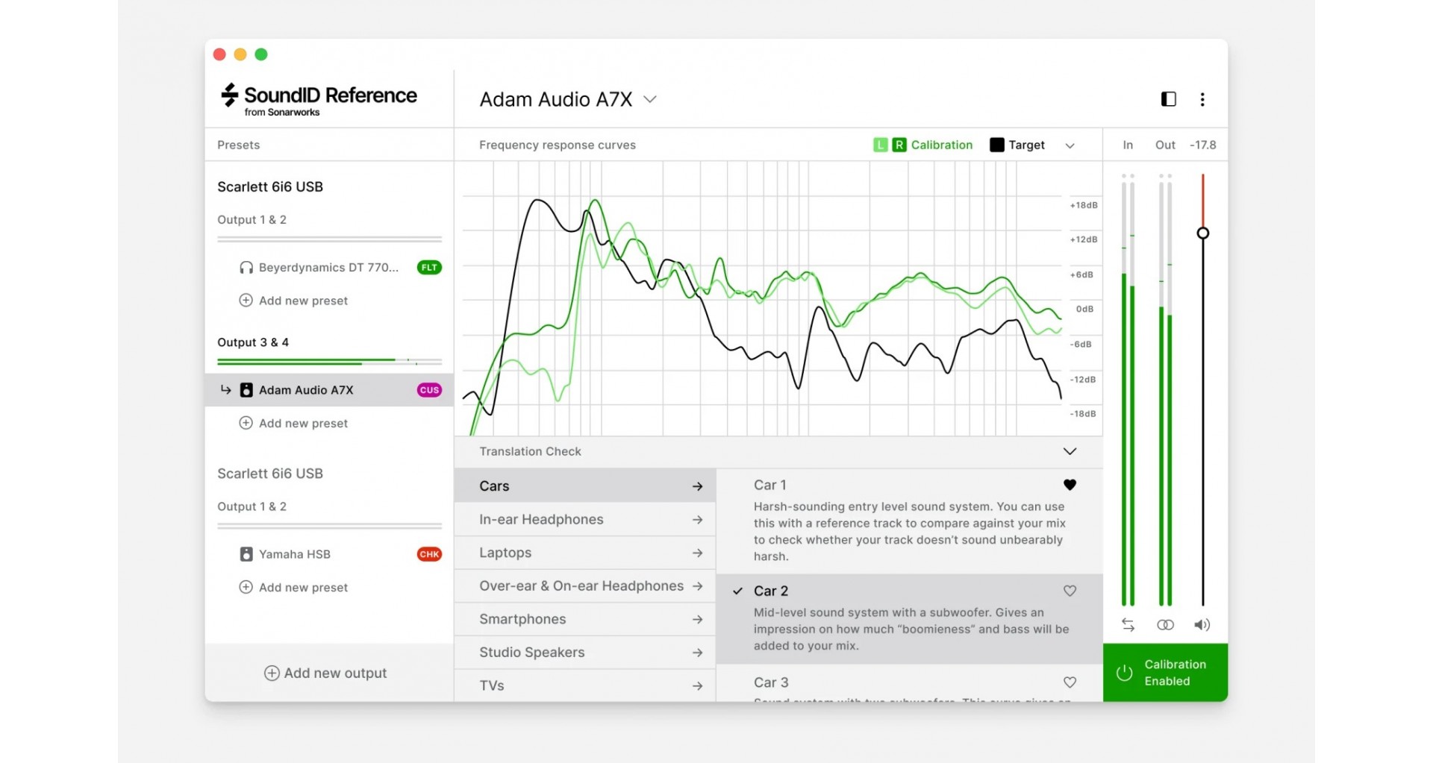
Task: Open the three-dot more options menu
Action: 1202,99
